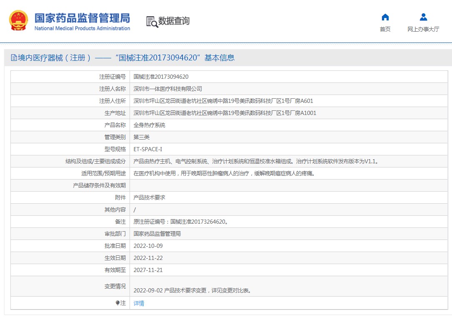This screenshot has width=452, height=322.
Task: Click the 备注 row label
Action: [120, 222]
